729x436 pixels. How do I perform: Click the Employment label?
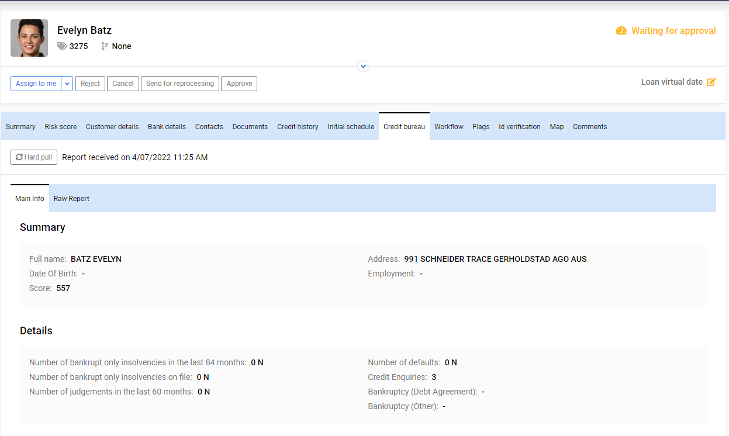coord(392,274)
